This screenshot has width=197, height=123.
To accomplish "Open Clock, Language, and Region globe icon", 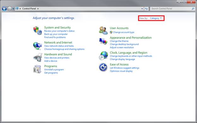I will point(103,56).
